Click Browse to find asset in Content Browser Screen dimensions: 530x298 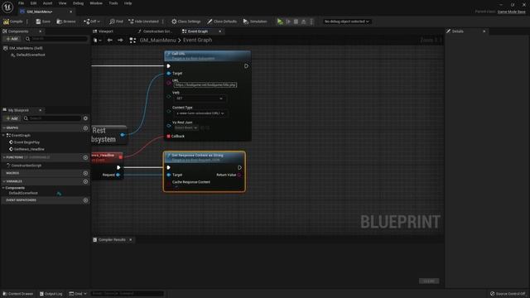coord(66,22)
